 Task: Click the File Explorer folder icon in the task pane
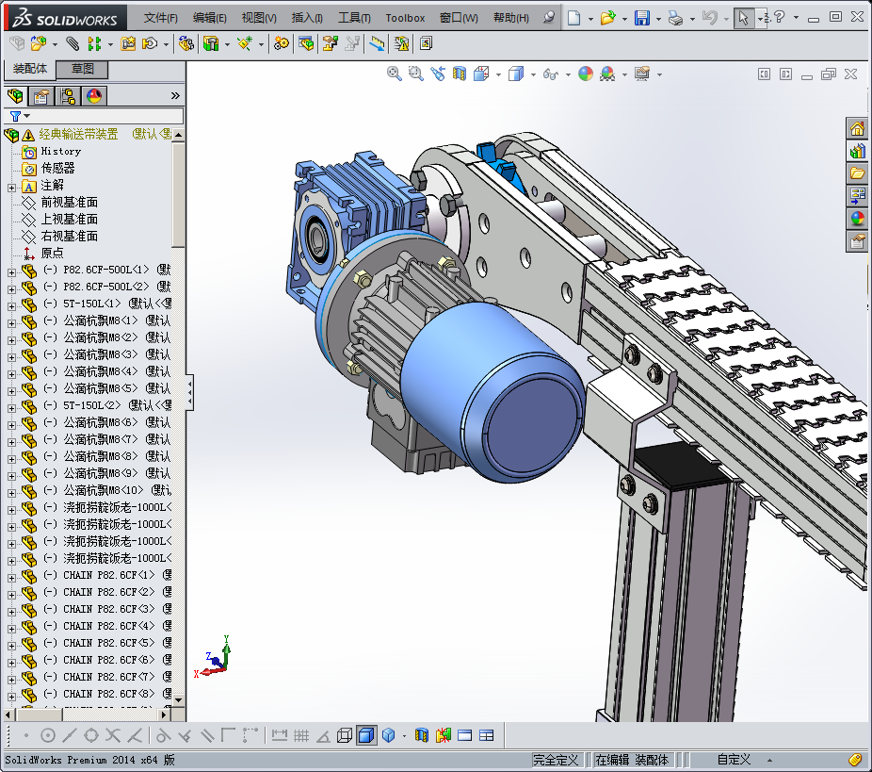(857, 173)
